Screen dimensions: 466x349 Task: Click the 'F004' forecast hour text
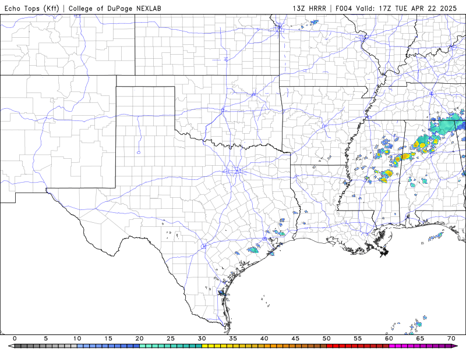pyautogui.click(x=344, y=8)
